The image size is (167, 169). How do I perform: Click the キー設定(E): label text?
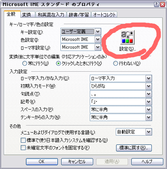32,32
